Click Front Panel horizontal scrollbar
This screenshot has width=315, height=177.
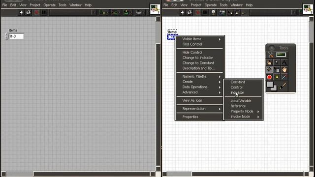pyautogui.click(x=78, y=174)
